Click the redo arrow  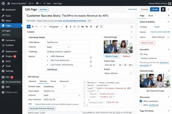tap(41, 27)
